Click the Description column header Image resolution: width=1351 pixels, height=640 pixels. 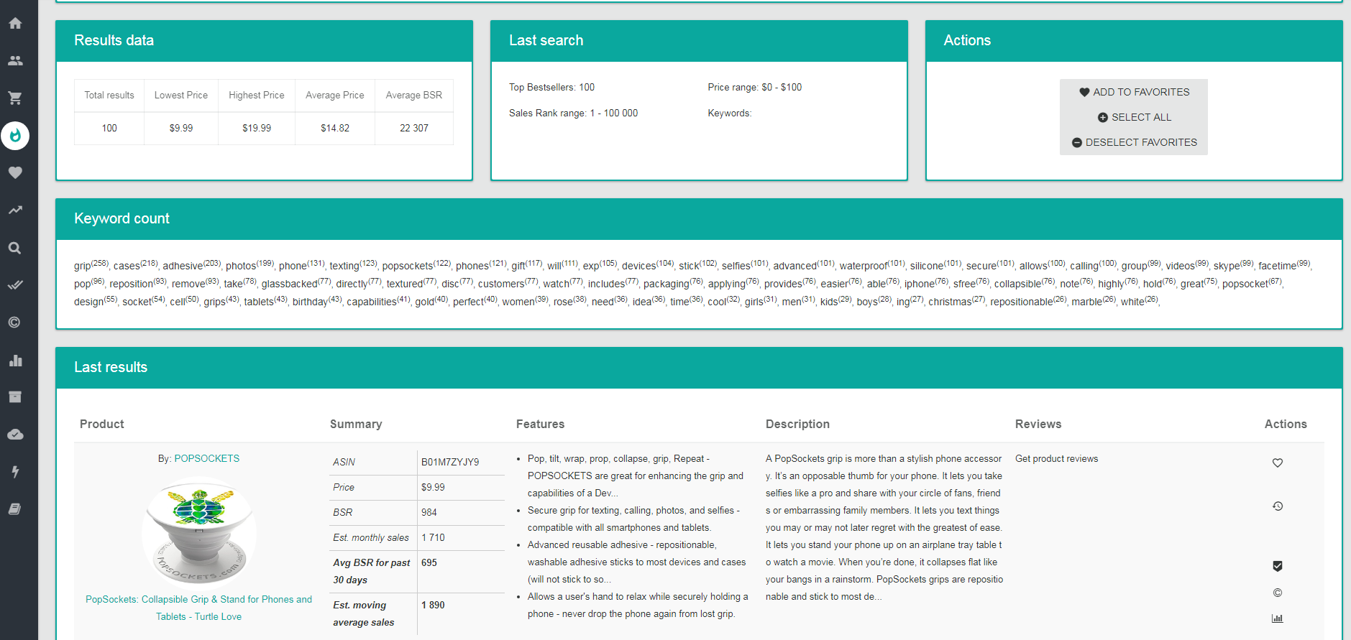point(797,424)
